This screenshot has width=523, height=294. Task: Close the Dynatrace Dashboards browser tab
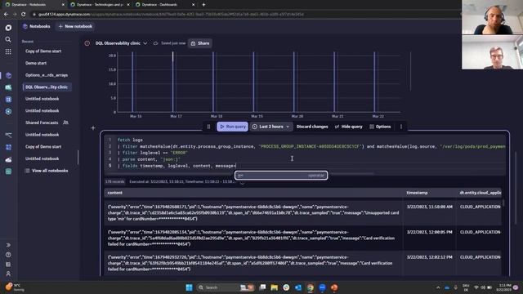coord(193,5)
